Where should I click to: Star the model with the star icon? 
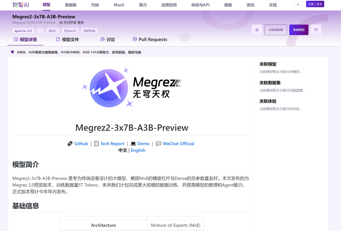click(257, 30)
